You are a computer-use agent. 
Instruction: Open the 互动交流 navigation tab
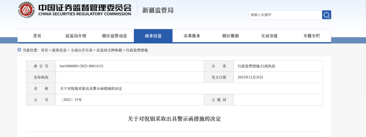[x=269, y=36]
